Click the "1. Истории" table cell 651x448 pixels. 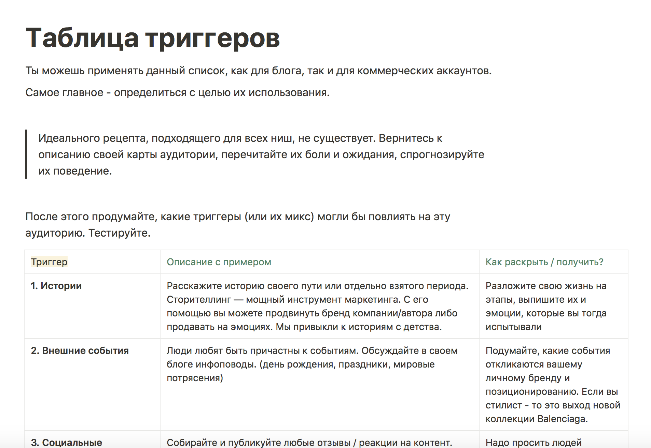pyautogui.click(x=92, y=306)
